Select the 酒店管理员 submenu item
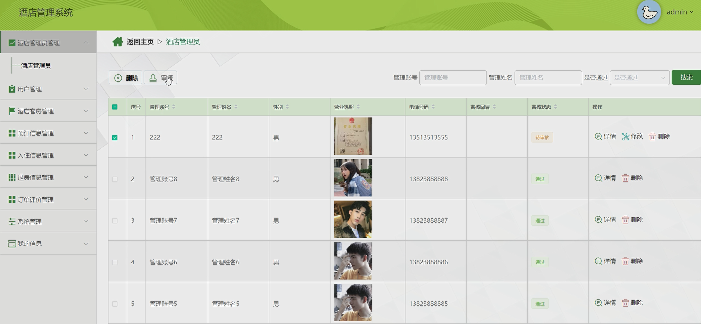The image size is (701, 324). coord(36,66)
